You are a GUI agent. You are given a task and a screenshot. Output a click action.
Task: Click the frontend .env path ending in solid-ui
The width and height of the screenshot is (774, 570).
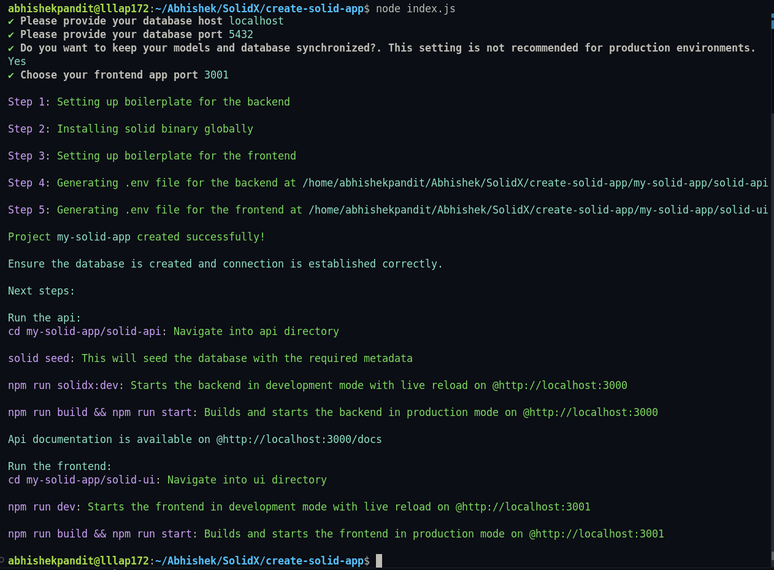coord(538,210)
